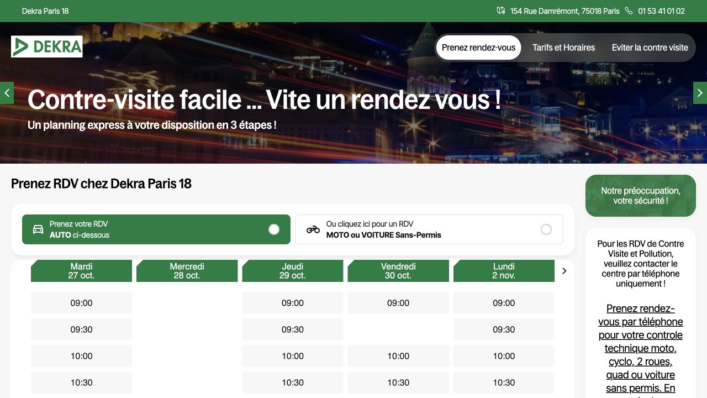This screenshot has width=707, height=398.
Task: Click the Prenez RDV chez Dekra heading
Action: pos(101,184)
